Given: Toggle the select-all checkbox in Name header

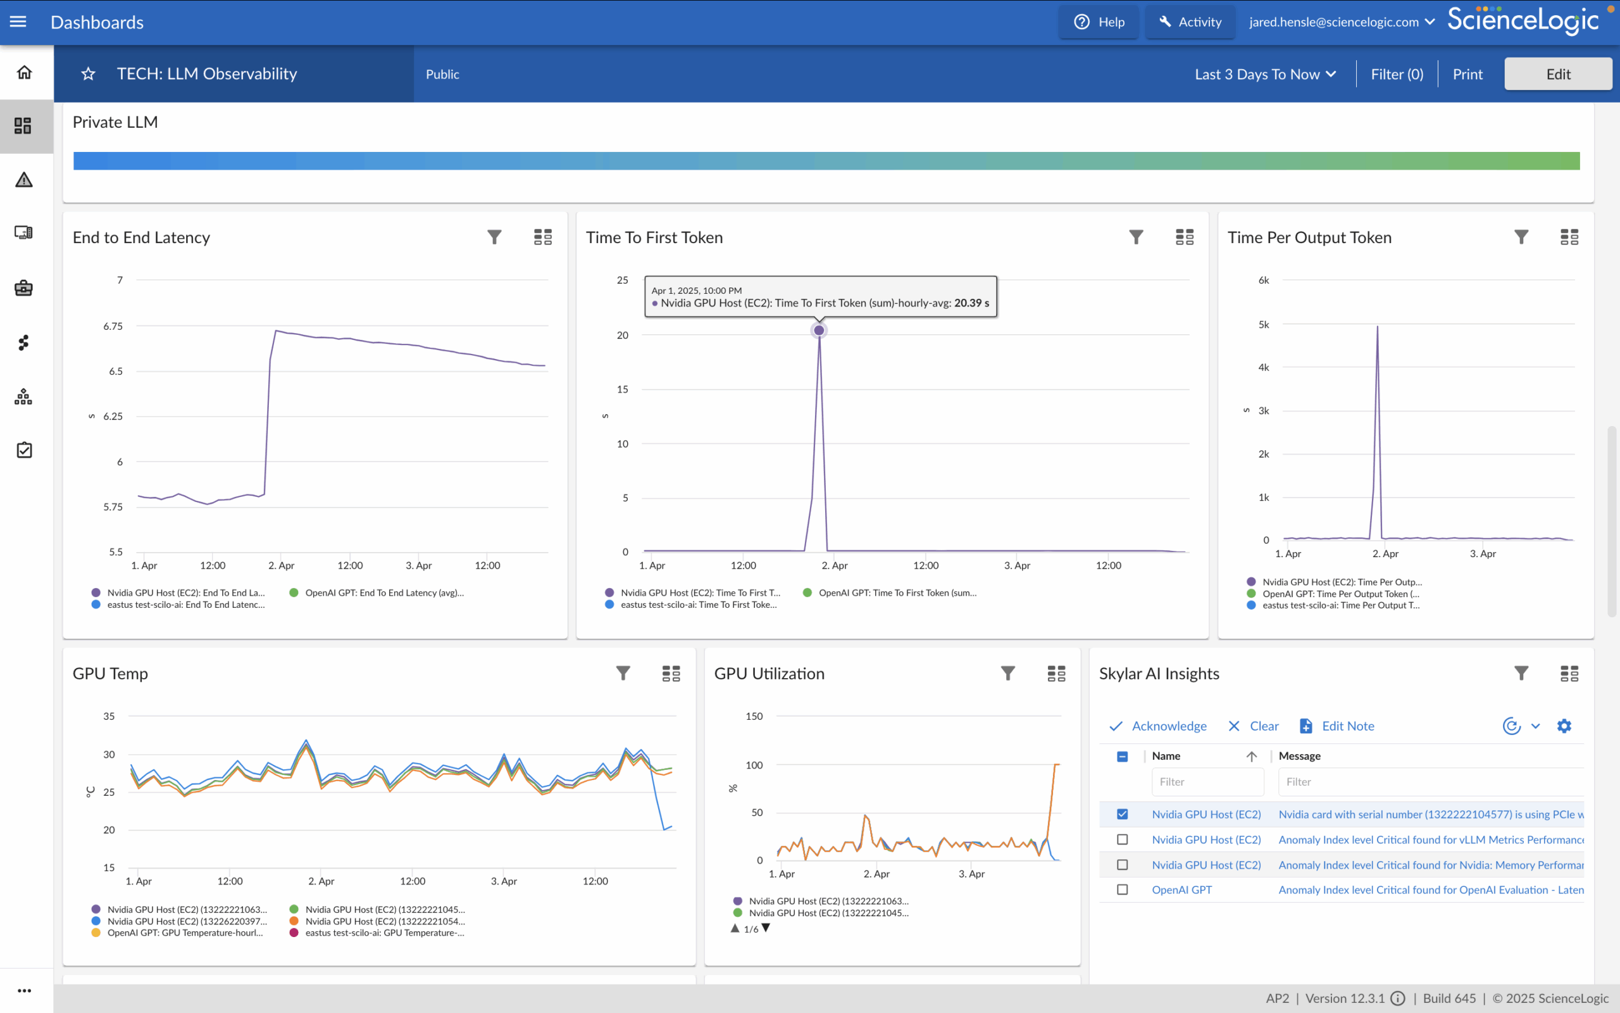Looking at the screenshot, I should pyautogui.click(x=1123, y=757).
